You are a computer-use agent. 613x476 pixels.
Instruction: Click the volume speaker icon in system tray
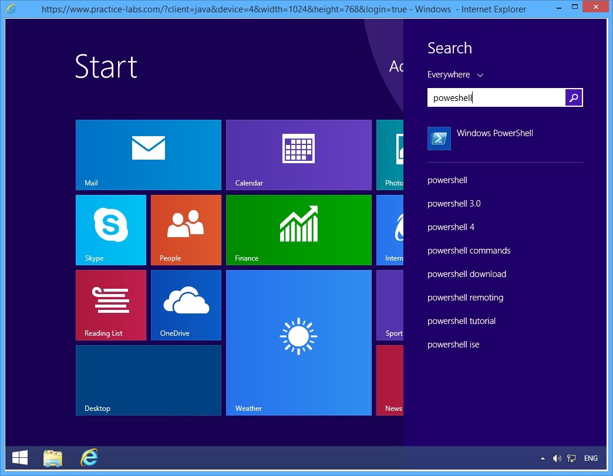coord(557,458)
